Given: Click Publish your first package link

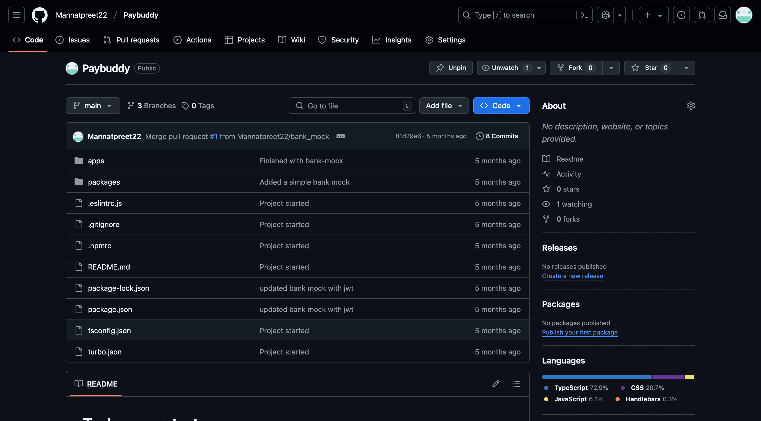Looking at the screenshot, I should pos(580,332).
